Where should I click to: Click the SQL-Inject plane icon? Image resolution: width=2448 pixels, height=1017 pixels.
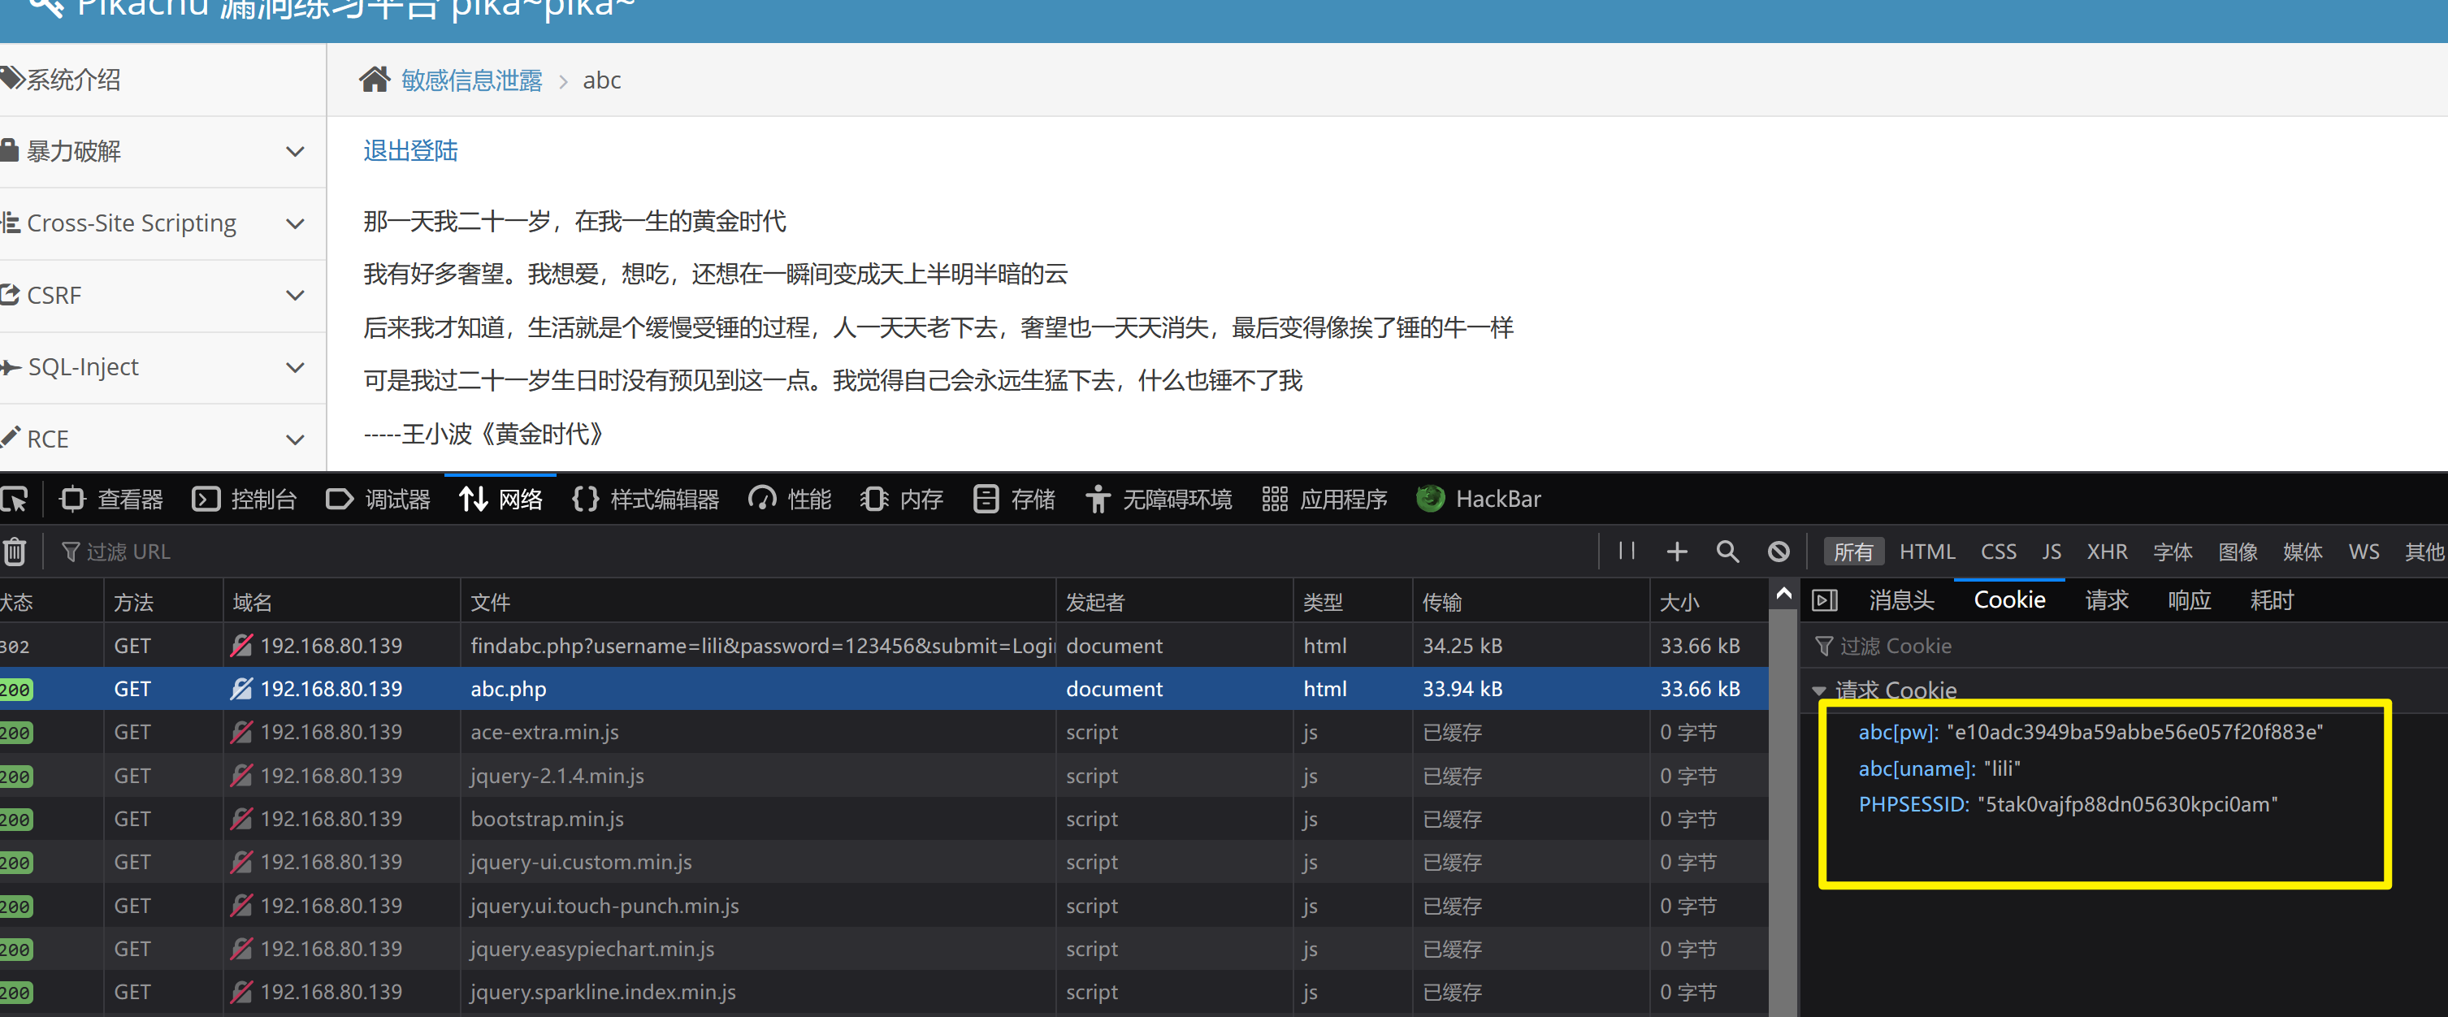point(11,367)
